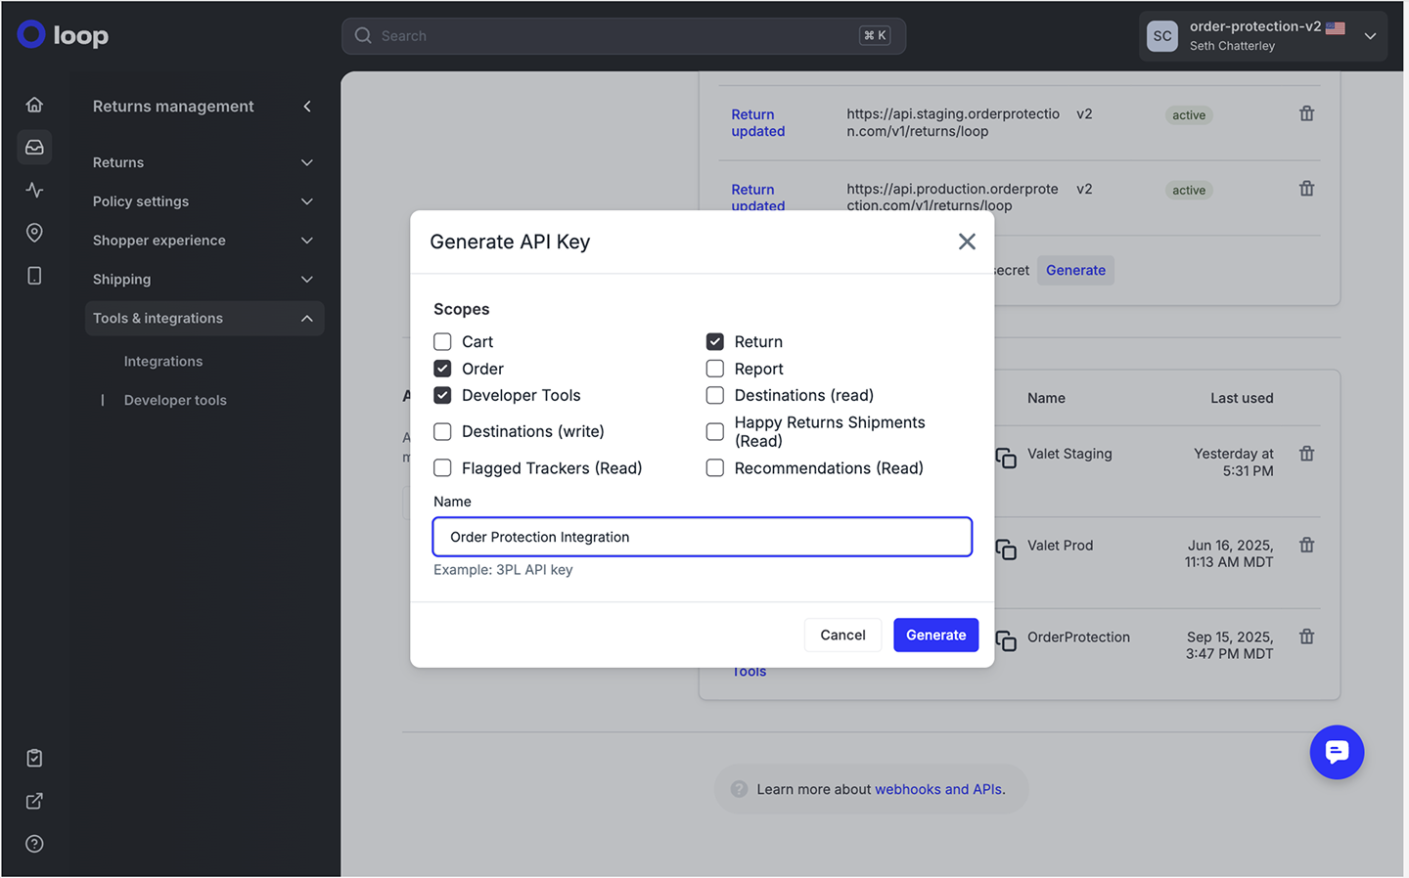
Task: Copy the Valet Staging API key
Action: tap(1006, 458)
